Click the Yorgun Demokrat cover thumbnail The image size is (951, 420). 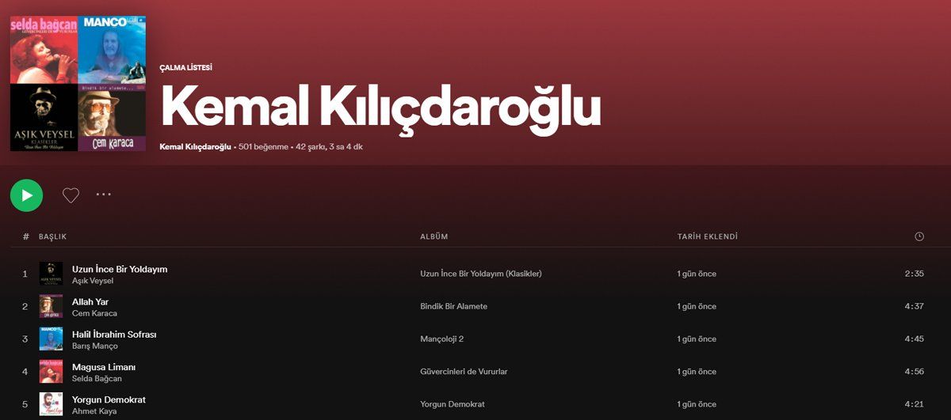(51, 404)
